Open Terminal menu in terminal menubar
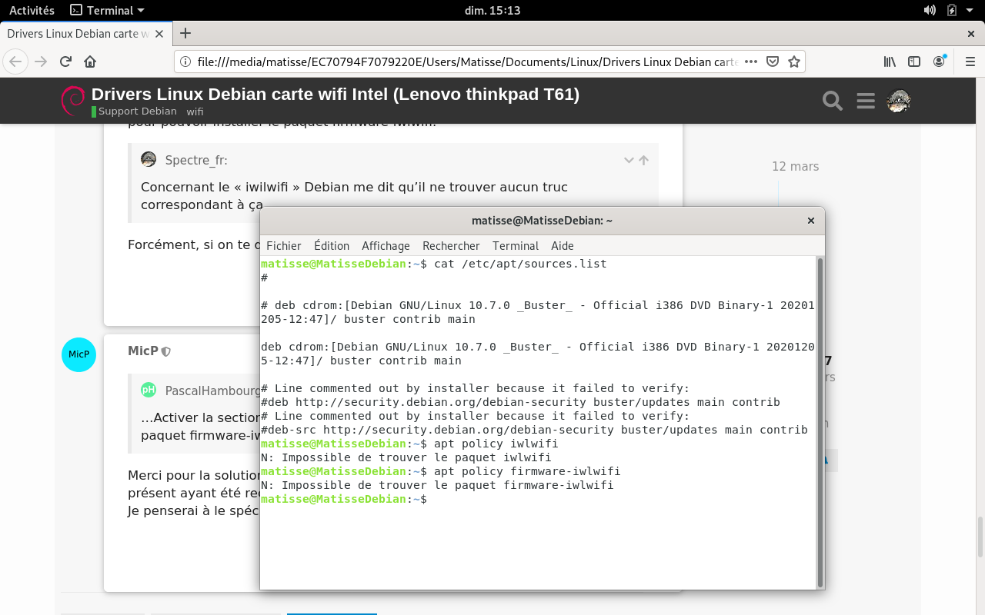This screenshot has width=985, height=615. (x=516, y=245)
